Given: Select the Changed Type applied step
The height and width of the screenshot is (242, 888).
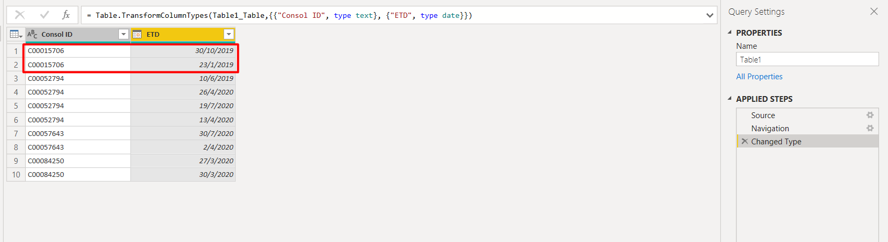Looking at the screenshot, I should pos(808,141).
